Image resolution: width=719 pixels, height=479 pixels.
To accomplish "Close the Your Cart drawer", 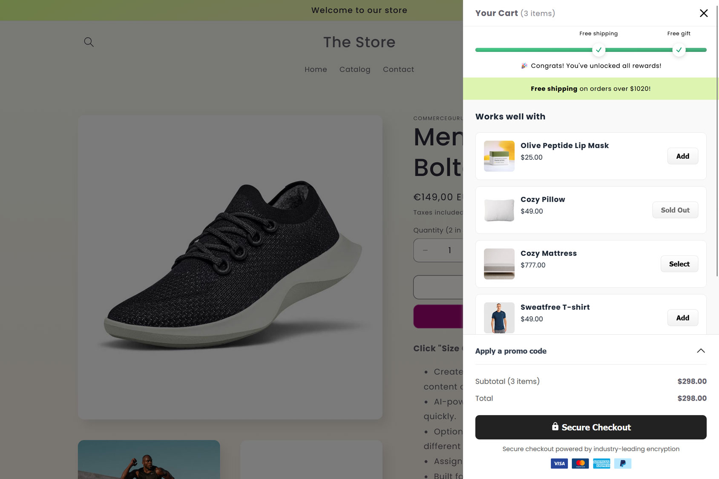I will point(704,13).
